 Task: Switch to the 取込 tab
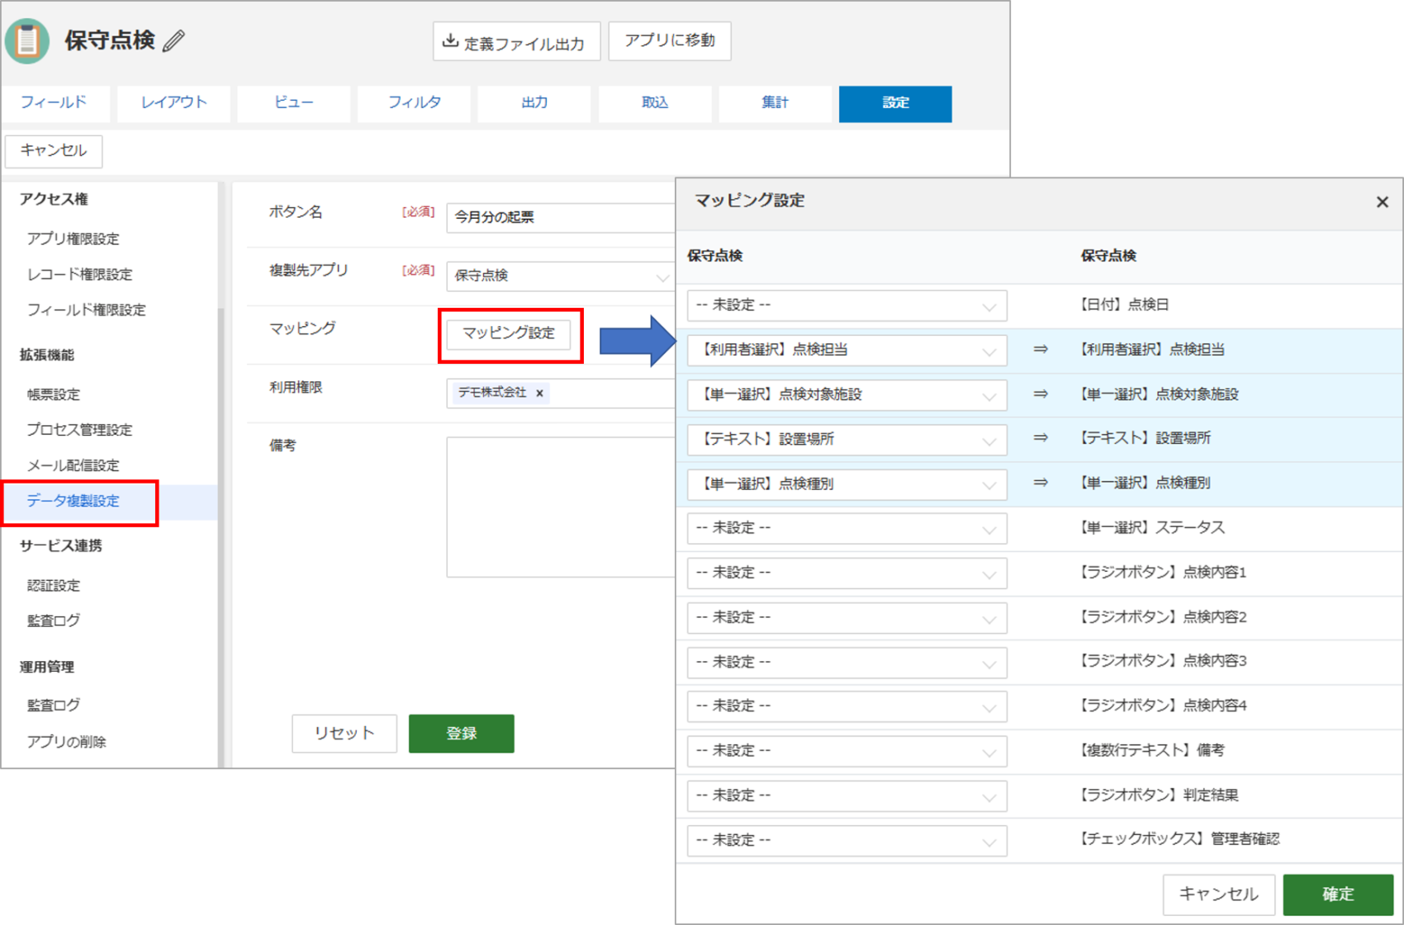click(655, 103)
